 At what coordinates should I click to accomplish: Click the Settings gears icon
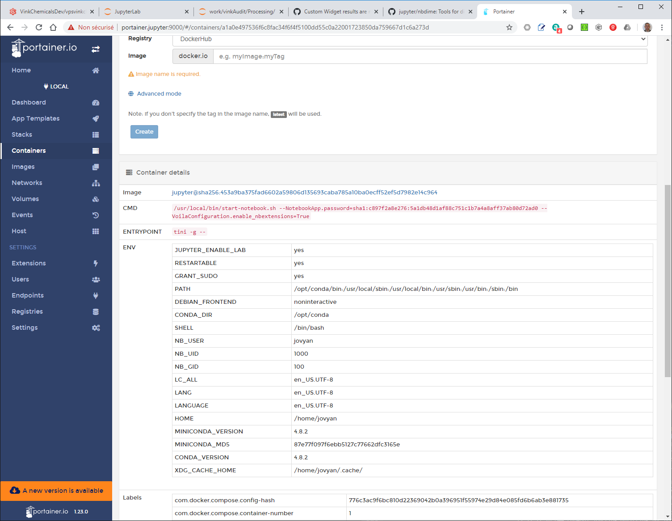pos(96,328)
